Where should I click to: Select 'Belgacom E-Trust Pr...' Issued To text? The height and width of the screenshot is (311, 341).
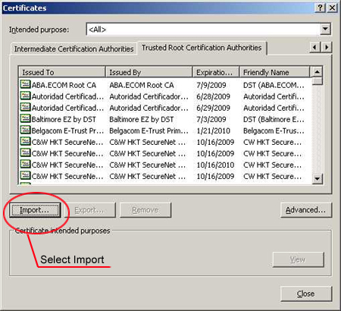pos(67,130)
